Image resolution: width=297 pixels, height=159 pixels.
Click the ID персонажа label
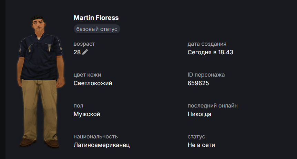(206, 75)
